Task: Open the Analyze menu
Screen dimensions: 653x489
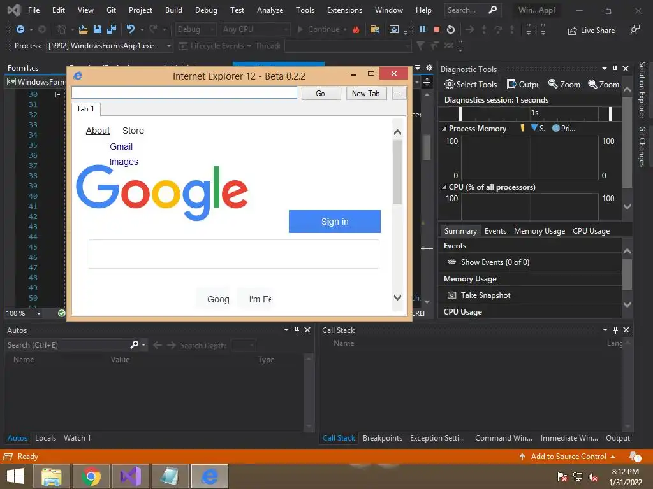Action: [270, 10]
